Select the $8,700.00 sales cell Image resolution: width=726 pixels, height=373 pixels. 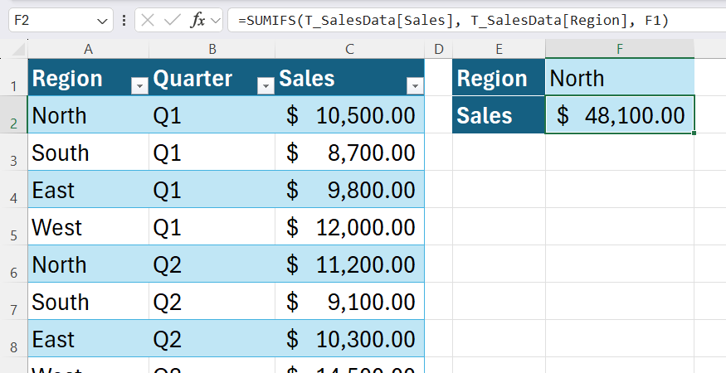point(349,153)
